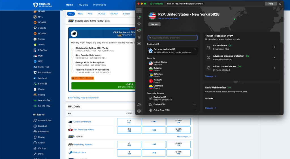This screenshot has height=159, width=290.
Task: Open Detroit Lions team link
Action: [x=80, y=152]
